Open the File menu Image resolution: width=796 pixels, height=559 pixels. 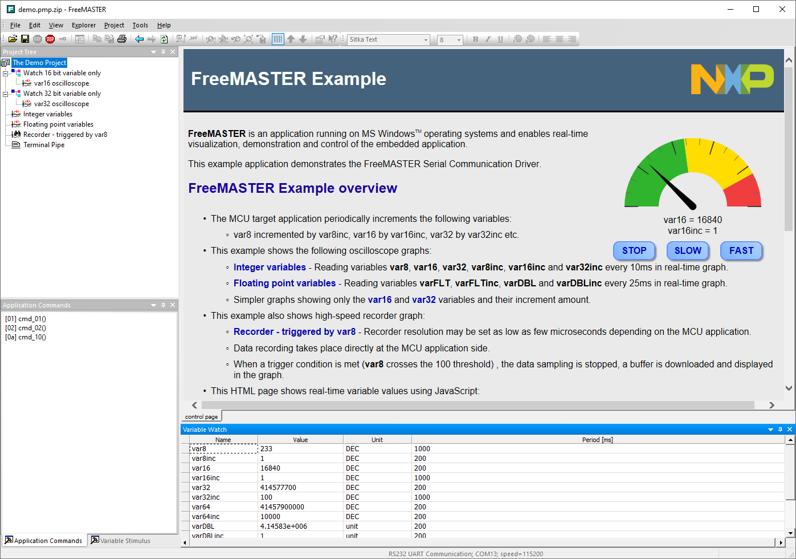tap(15, 25)
